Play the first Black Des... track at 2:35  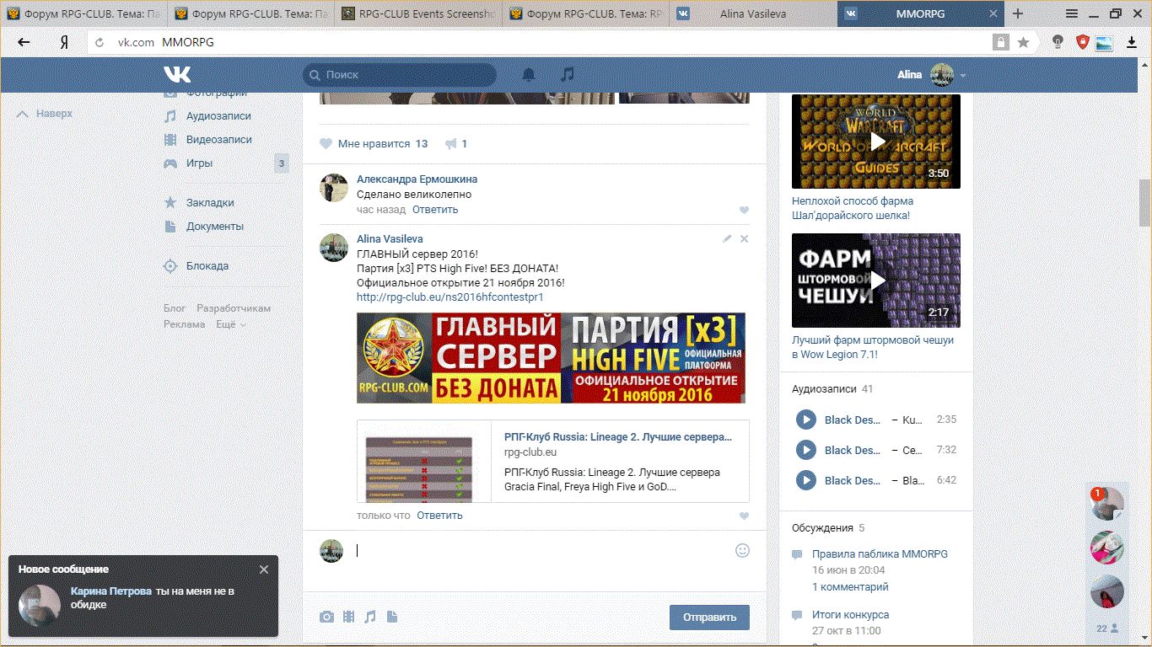(x=806, y=420)
